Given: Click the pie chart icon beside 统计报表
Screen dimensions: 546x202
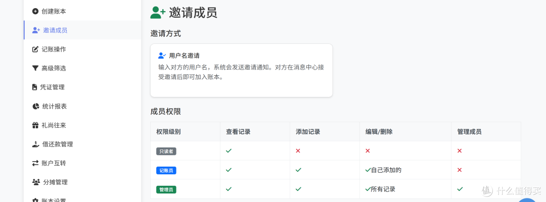Looking at the screenshot, I should pos(35,107).
